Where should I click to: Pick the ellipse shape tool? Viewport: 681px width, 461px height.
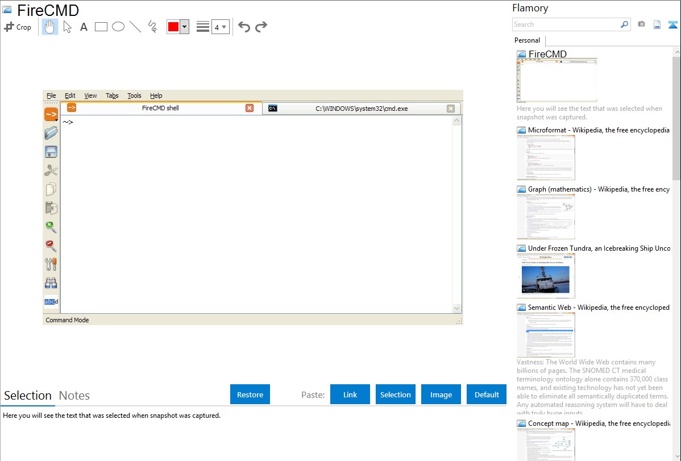[x=118, y=27]
